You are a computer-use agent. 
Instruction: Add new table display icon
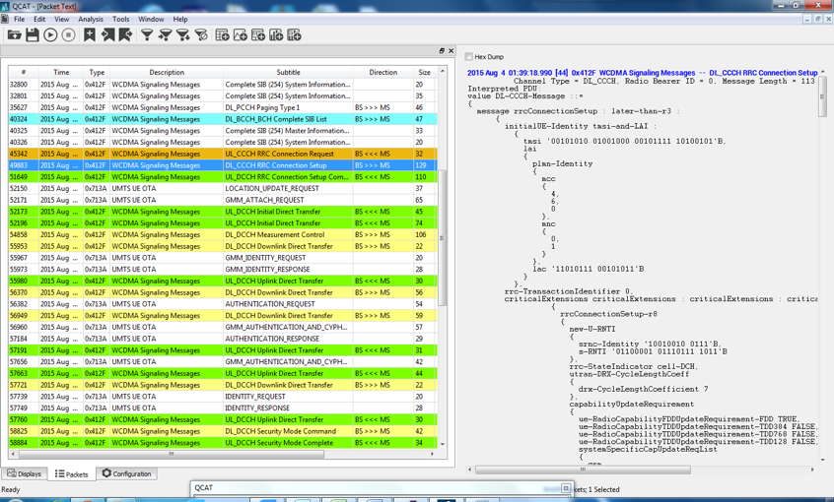(x=222, y=35)
